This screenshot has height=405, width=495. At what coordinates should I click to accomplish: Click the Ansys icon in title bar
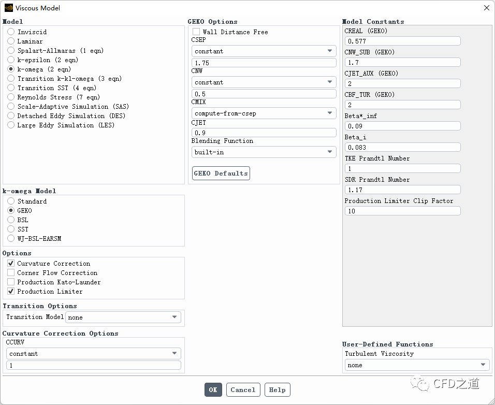click(x=9, y=8)
